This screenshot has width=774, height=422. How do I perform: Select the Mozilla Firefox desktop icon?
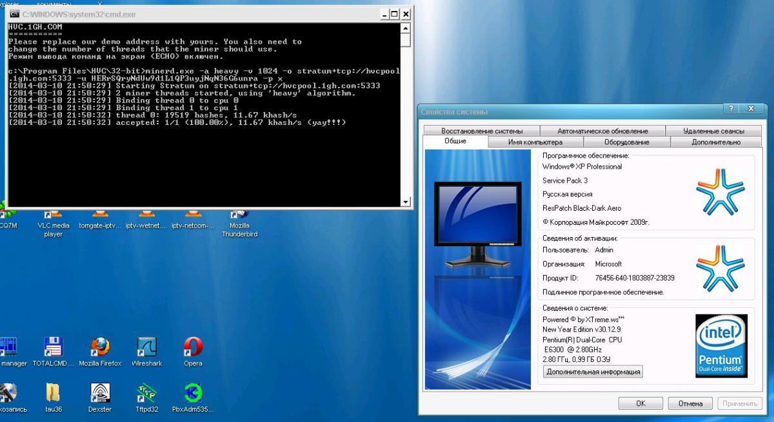(100, 352)
